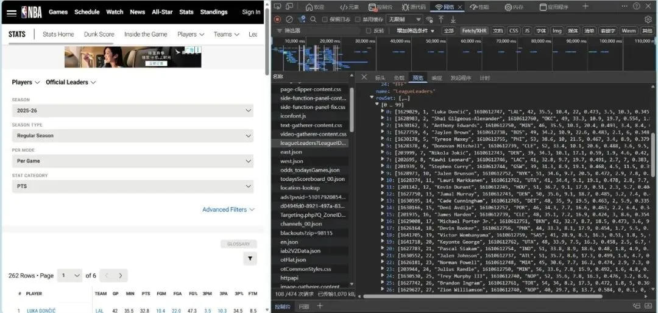Switch to the Sources (源代码) DevTools tab
The width and height of the screenshot is (658, 313).
pyautogui.click(x=414, y=7)
